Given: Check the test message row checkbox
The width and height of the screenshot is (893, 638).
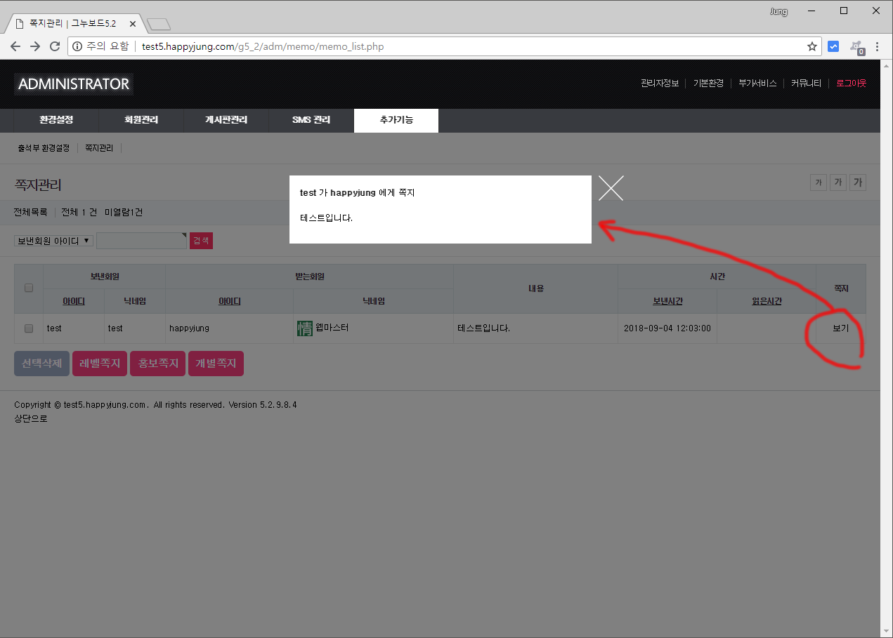Looking at the screenshot, I should click(x=29, y=328).
